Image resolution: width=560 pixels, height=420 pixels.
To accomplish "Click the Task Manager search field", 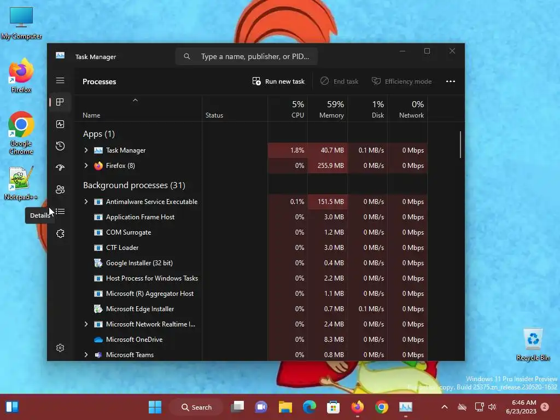I will (247, 56).
